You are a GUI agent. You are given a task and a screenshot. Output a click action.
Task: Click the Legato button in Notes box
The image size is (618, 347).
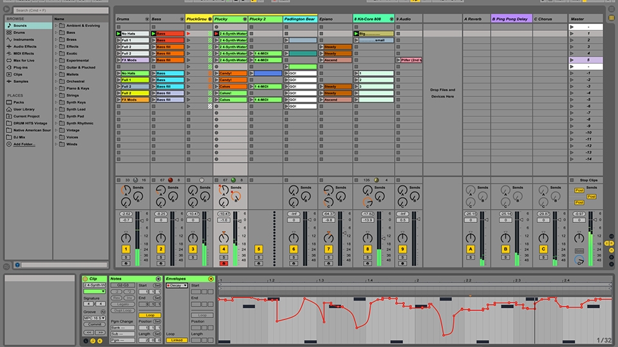(x=123, y=304)
